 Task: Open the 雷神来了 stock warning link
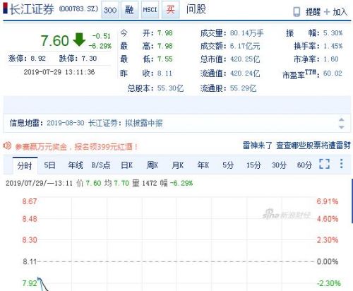pos(297,145)
